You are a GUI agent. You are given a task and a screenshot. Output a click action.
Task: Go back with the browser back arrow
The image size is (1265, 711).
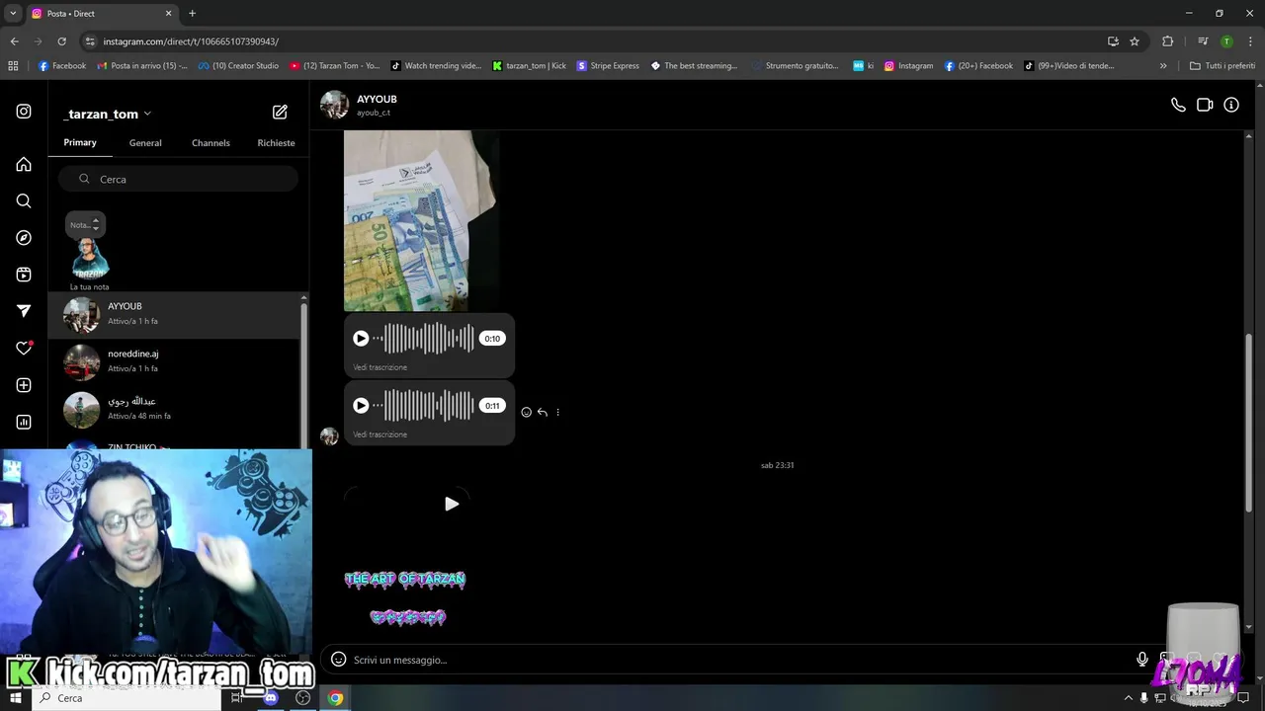[x=14, y=41]
